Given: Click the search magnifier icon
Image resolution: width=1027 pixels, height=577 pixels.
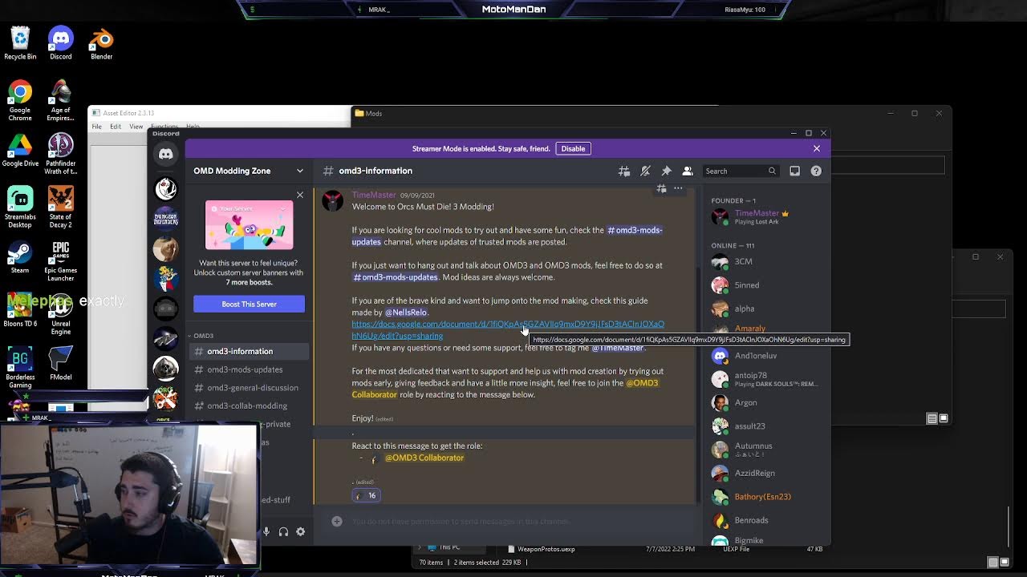Looking at the screenshot, I should [x=772, y=171].
